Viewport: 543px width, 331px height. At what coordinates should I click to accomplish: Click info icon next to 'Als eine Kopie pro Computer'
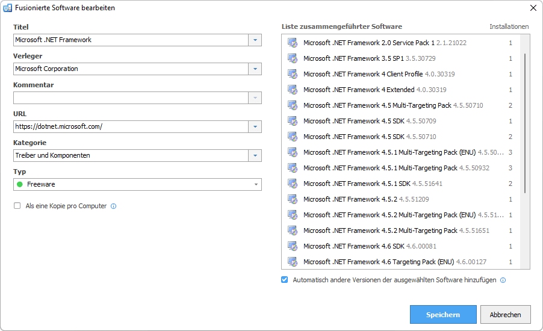(x=114, y=206)
